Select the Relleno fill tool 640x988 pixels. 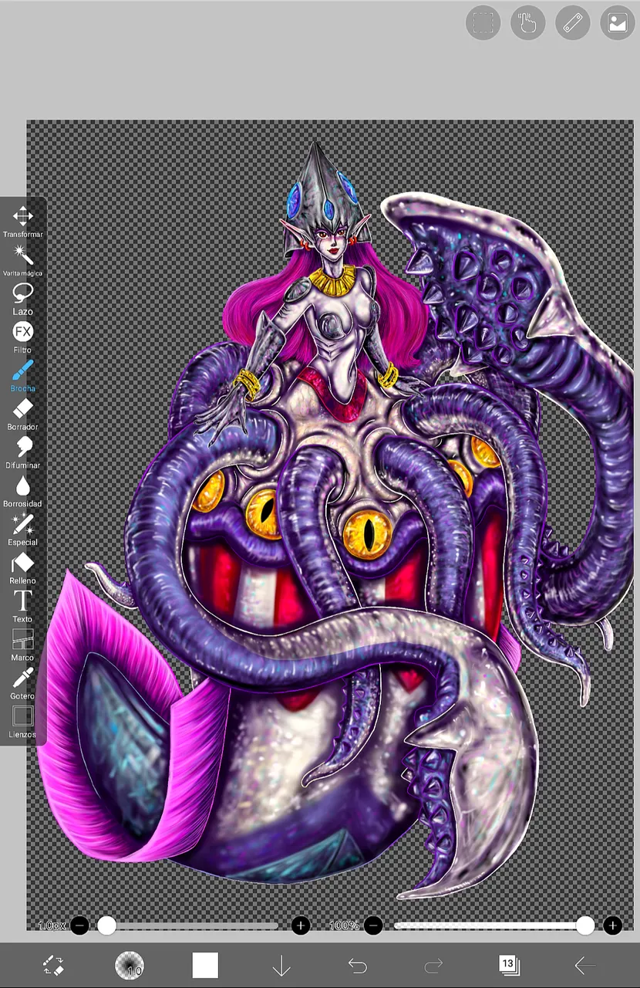(x=22, y=568)
